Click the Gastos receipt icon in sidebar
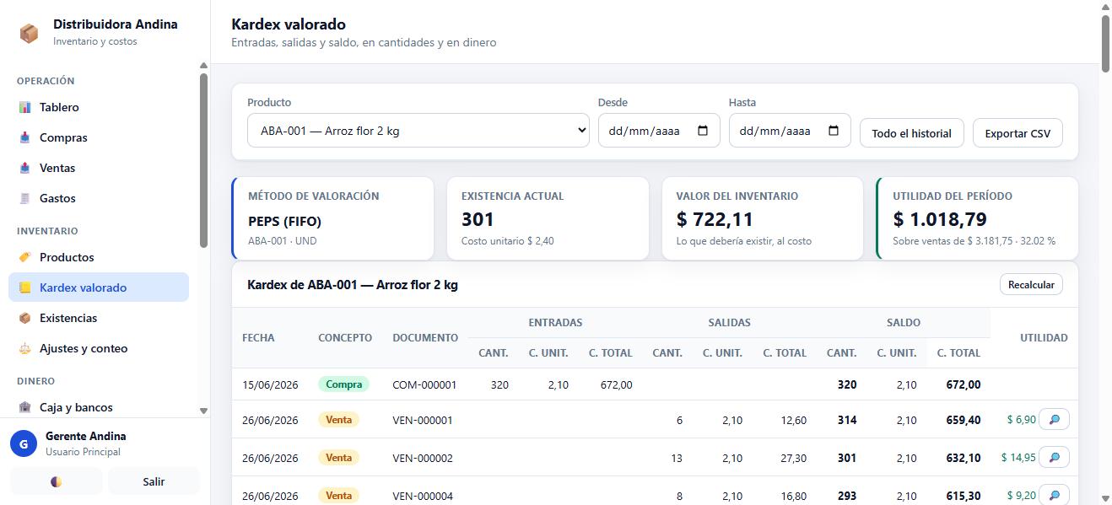The image size is (1112, 505). (x=24, y=198)
